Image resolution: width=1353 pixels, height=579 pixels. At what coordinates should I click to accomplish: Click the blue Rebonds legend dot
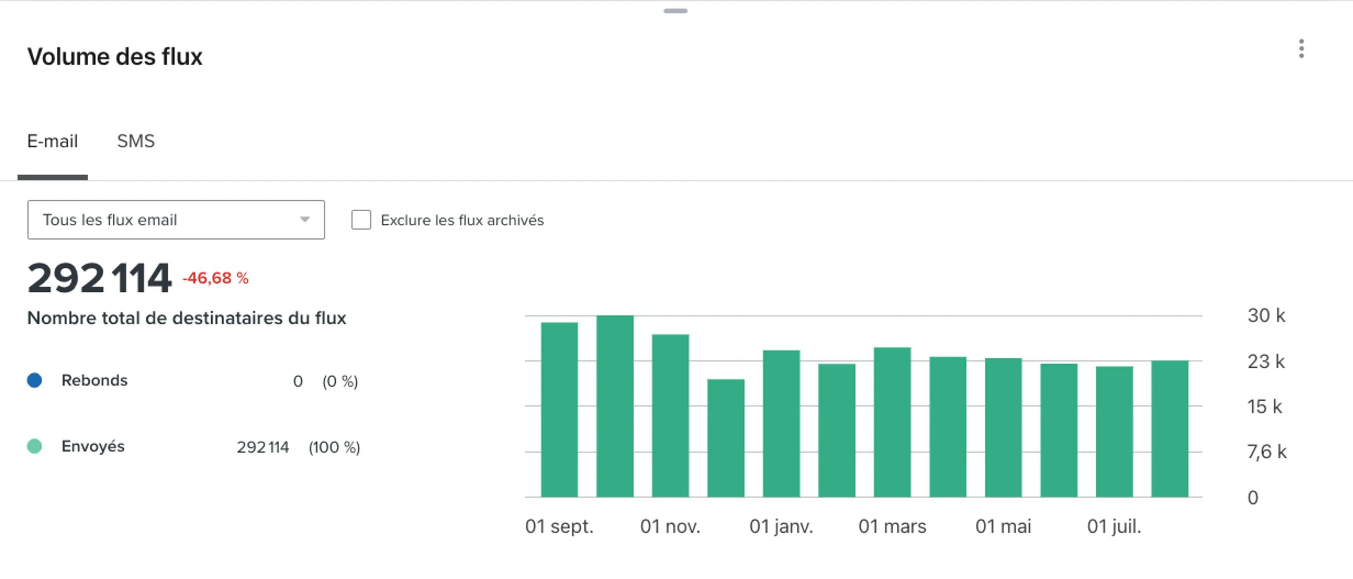tap(35, 380)
